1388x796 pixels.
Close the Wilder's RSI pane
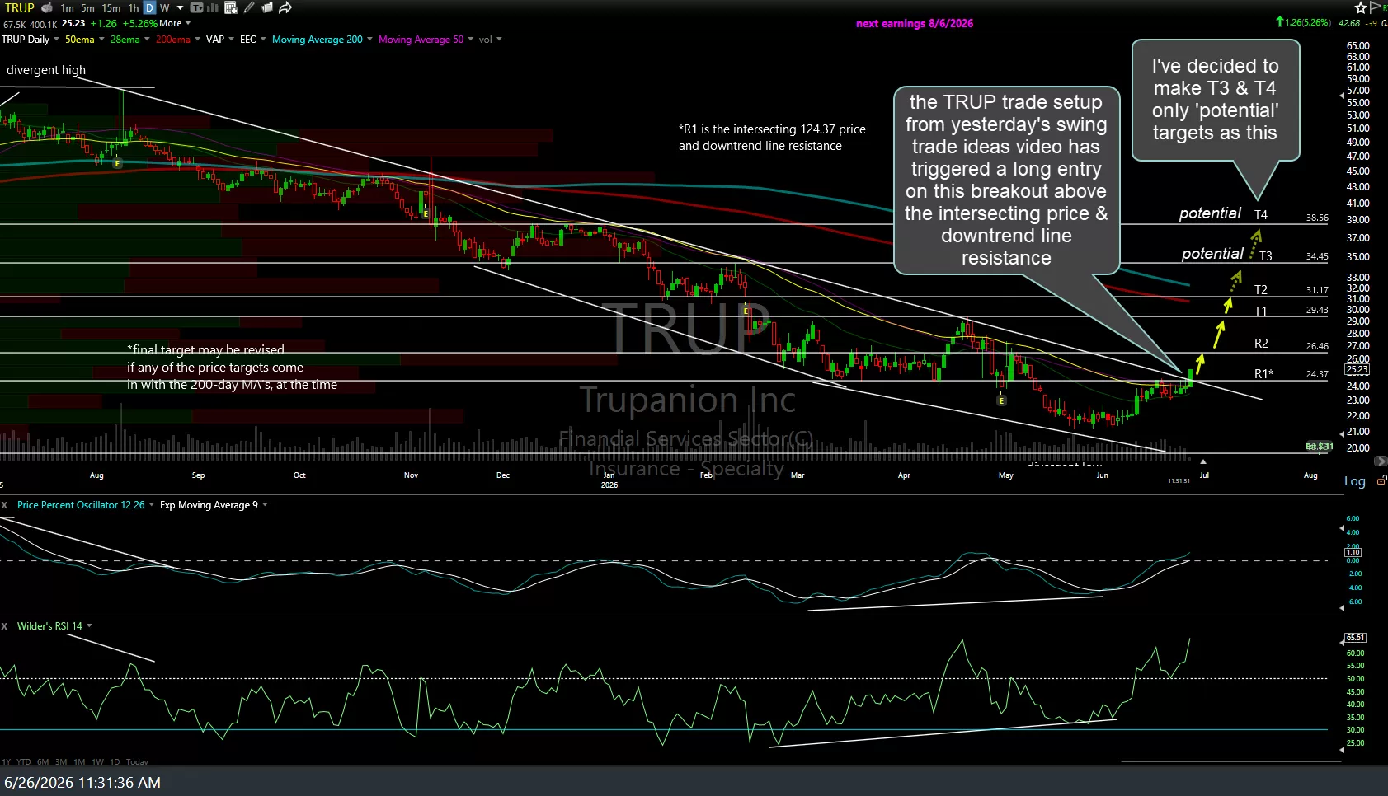[4, 626]
